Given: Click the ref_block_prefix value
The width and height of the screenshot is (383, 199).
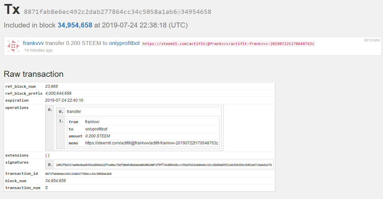Looking at the screenshot, I should 58,93.
